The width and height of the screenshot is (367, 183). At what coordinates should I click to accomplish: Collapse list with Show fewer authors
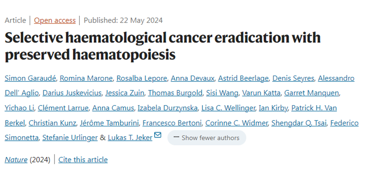tap(206, 138)
